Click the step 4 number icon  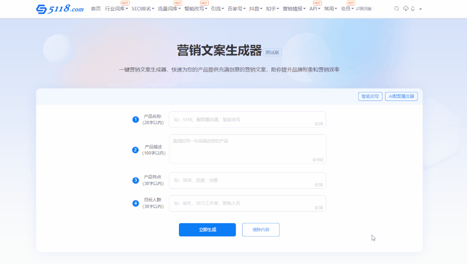click(x=136, y=203)
